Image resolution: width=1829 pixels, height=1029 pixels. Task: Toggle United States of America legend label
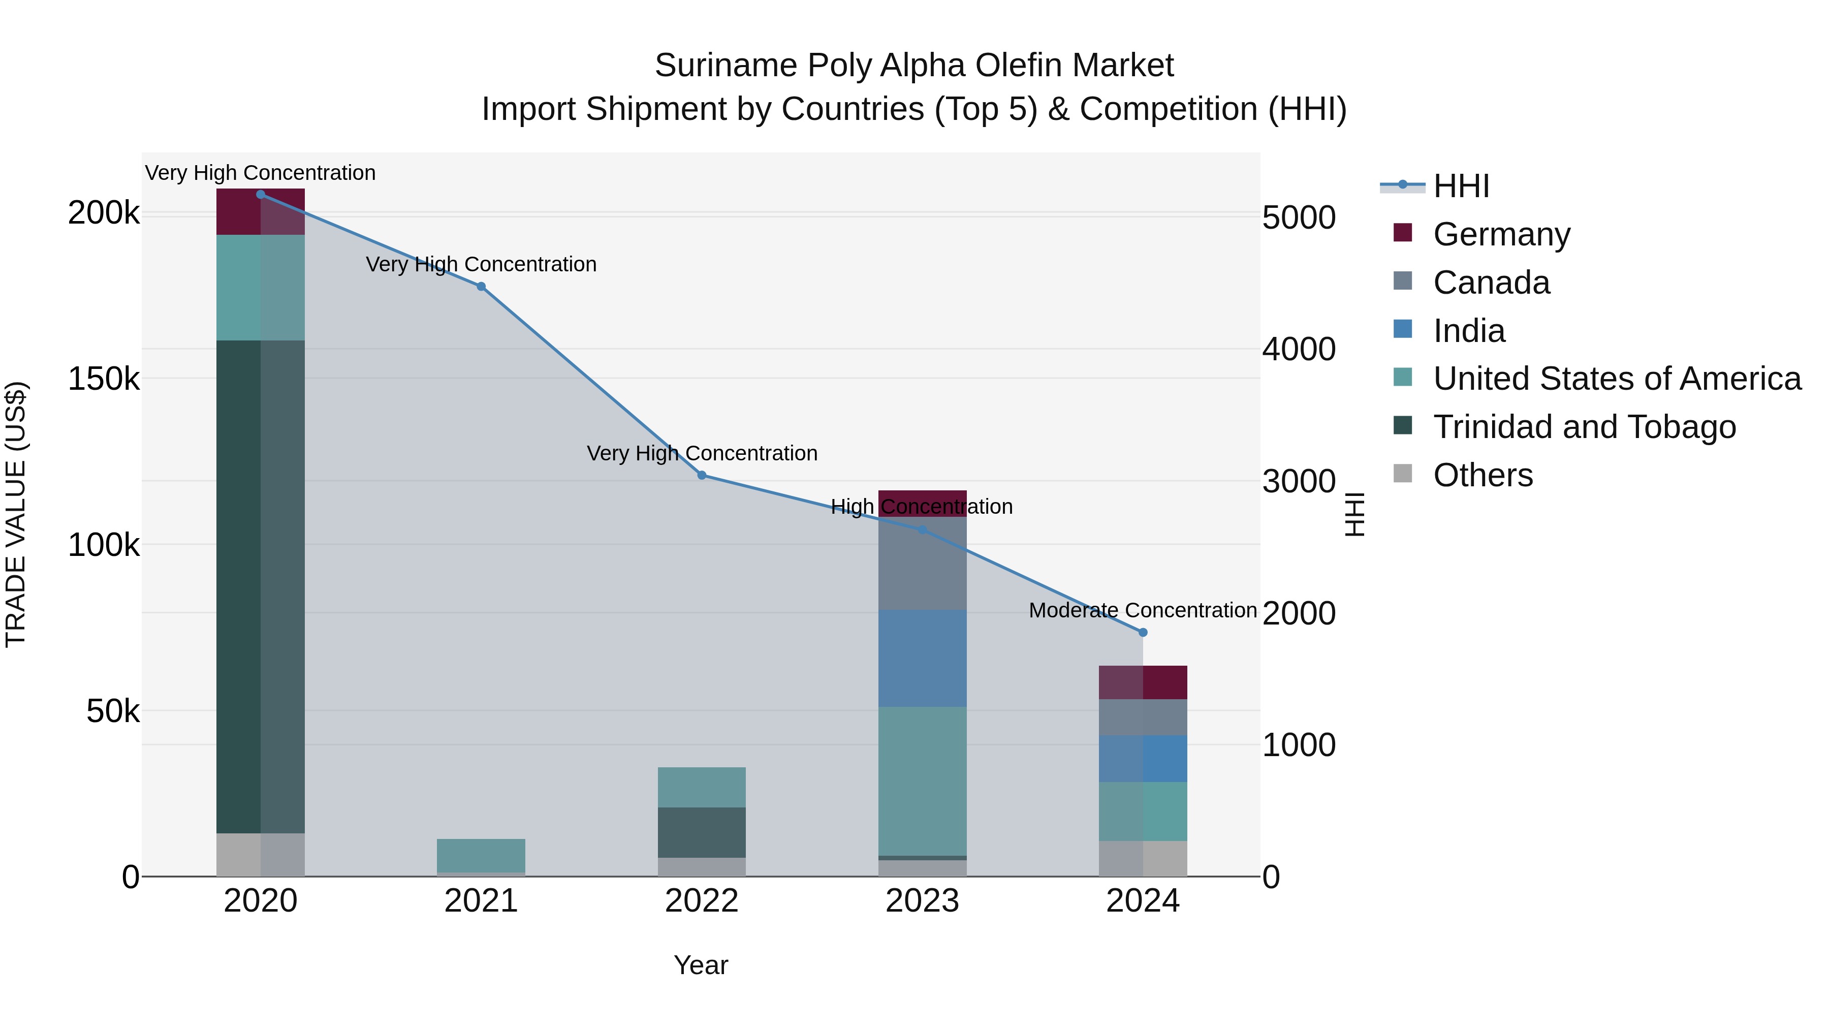(x=1618, y=379)
